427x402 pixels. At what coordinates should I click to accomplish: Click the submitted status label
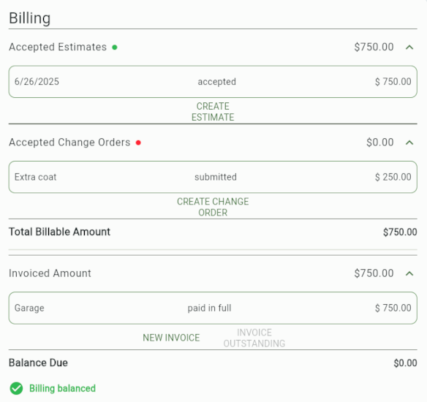point(216,177)
